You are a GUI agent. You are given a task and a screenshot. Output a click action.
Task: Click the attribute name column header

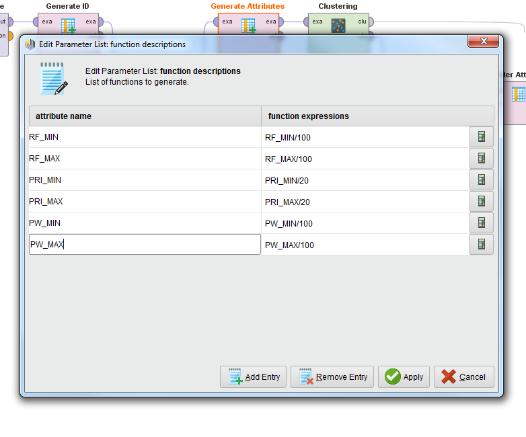pos(145,116)
